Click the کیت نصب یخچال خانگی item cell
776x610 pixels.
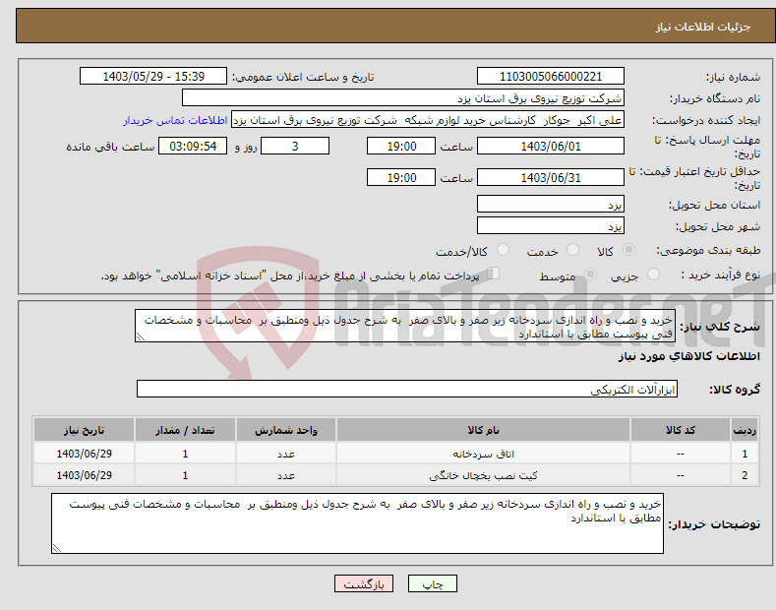coord(483,475)
